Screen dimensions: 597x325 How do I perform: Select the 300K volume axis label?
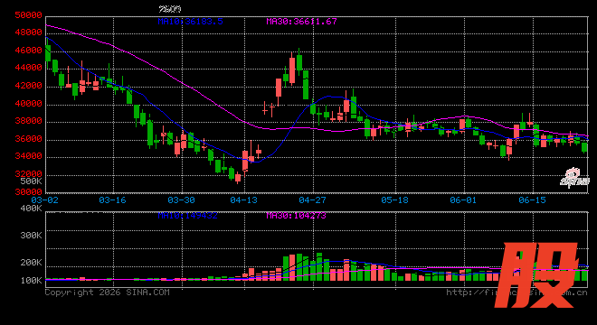pyautogui.click(x=31, y=236)
